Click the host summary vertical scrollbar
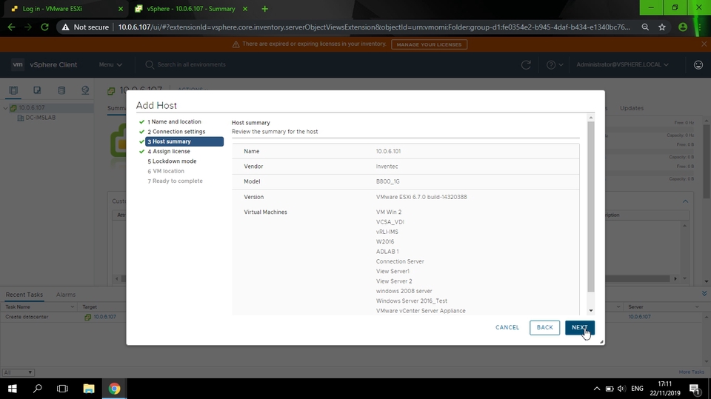This screenshot has width=711, height=399. tap(591, 207)
